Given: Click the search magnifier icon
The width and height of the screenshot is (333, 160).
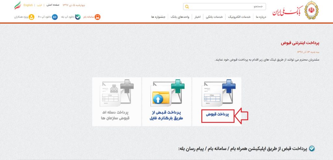Looking at the screenshot, I should coord(187,7).
